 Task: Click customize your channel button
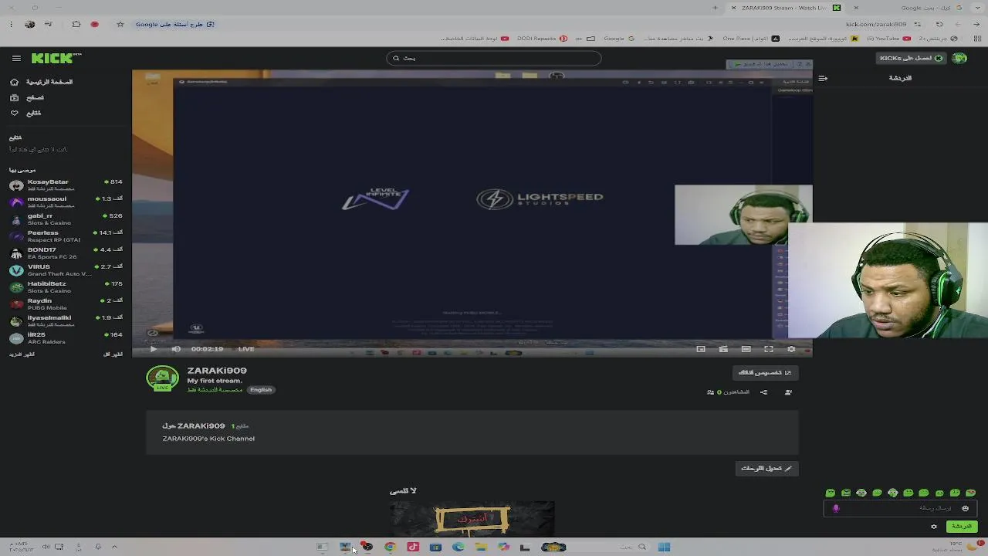pyautogui.click(x=765, y=372)
